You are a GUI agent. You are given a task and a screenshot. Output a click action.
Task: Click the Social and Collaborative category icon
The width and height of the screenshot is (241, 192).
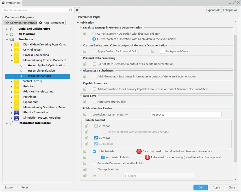(12, 29)
